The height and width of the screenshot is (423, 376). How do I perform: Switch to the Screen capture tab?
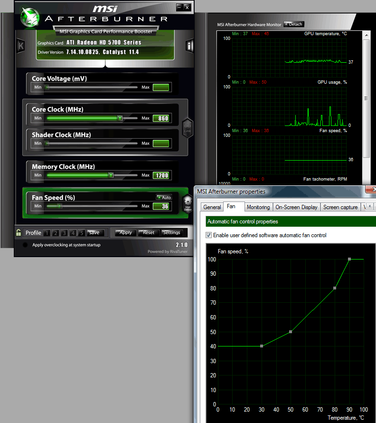click(340, 207)
